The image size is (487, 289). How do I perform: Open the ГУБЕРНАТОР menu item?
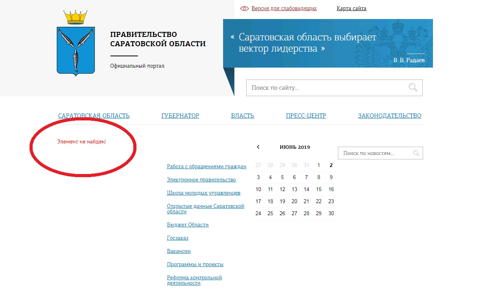[x=180, y=116]
